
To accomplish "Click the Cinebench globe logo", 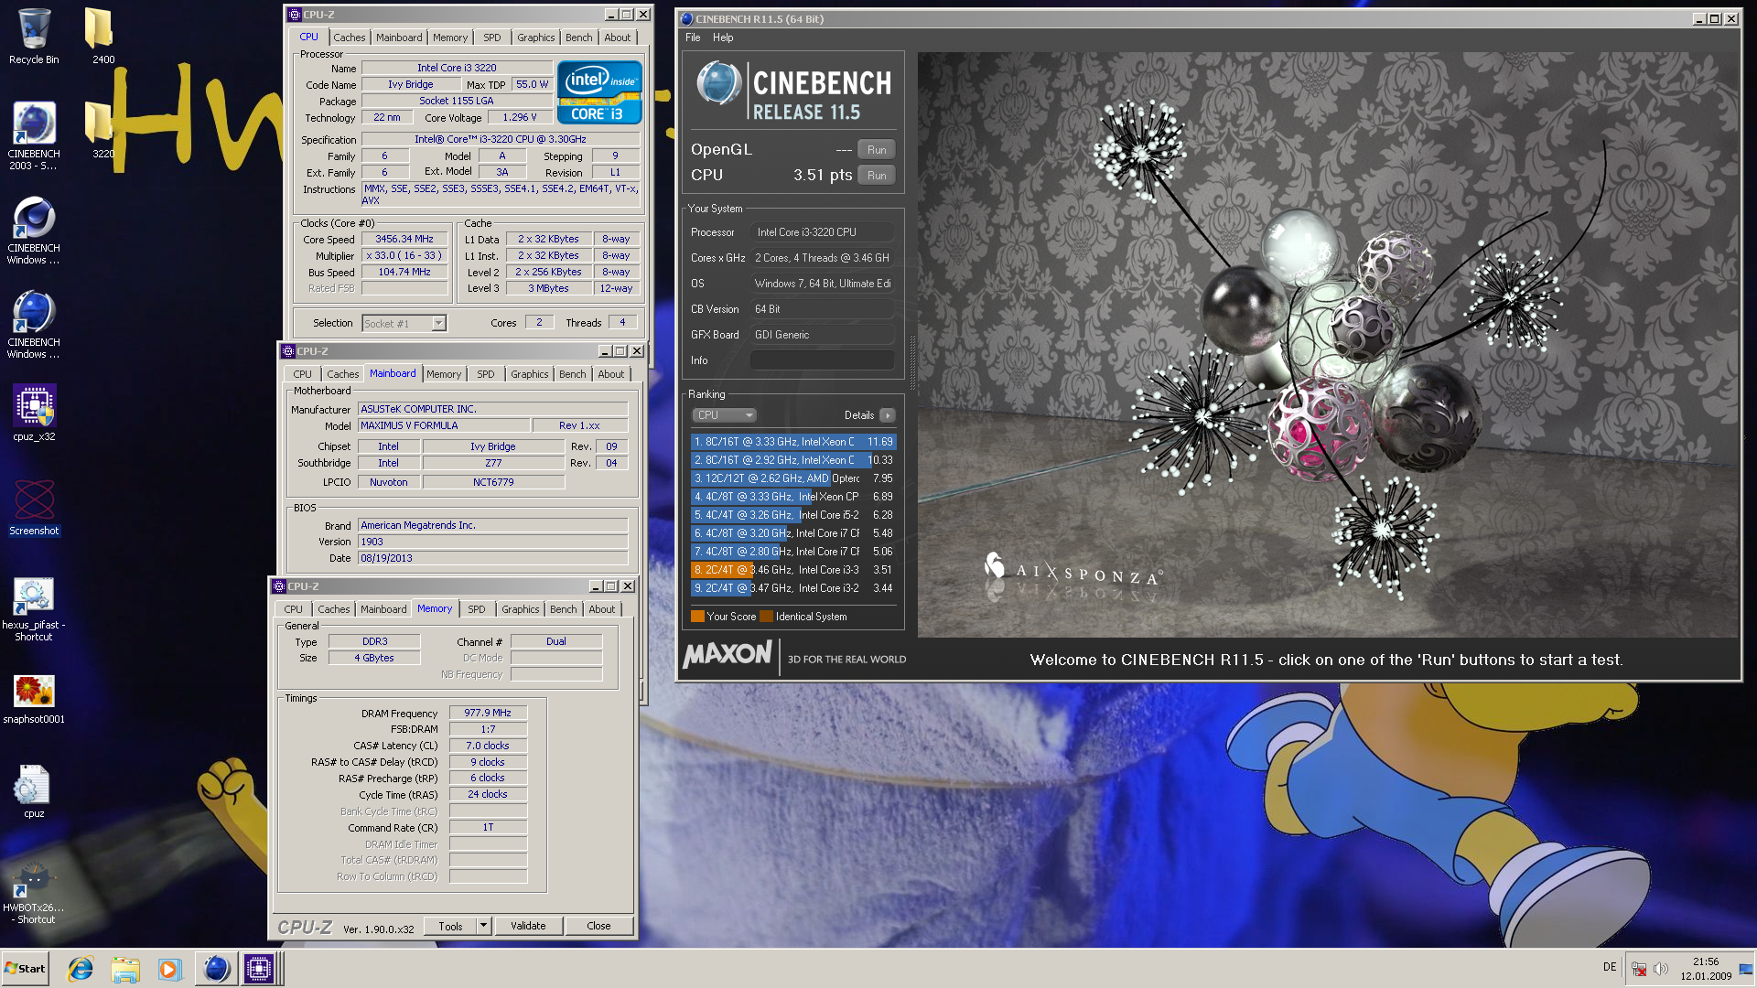I will pos(718,83).
